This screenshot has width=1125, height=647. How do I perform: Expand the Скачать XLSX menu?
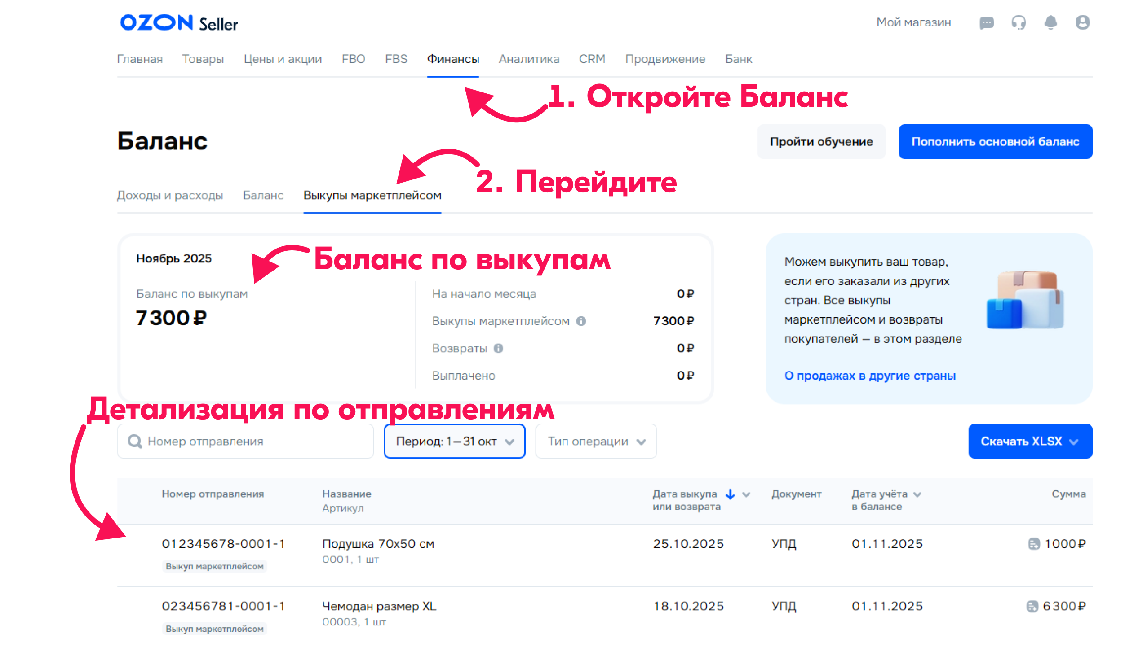tap(1030, 442)
